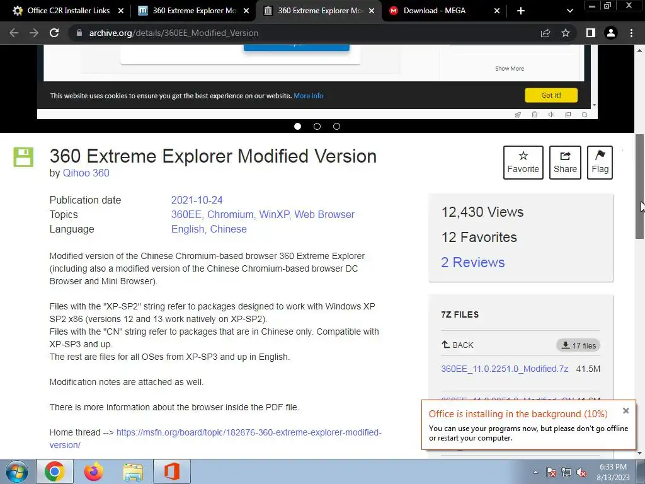The width and height of the screenshot is (645, 484).
Task: Click the padlock site info icon
Action: click(x=79, y=33)
